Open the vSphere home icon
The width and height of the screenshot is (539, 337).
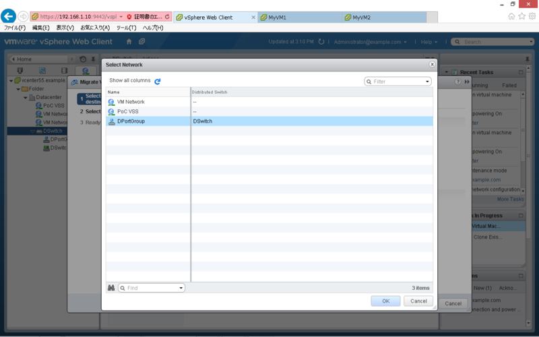(x=129, y=42)
